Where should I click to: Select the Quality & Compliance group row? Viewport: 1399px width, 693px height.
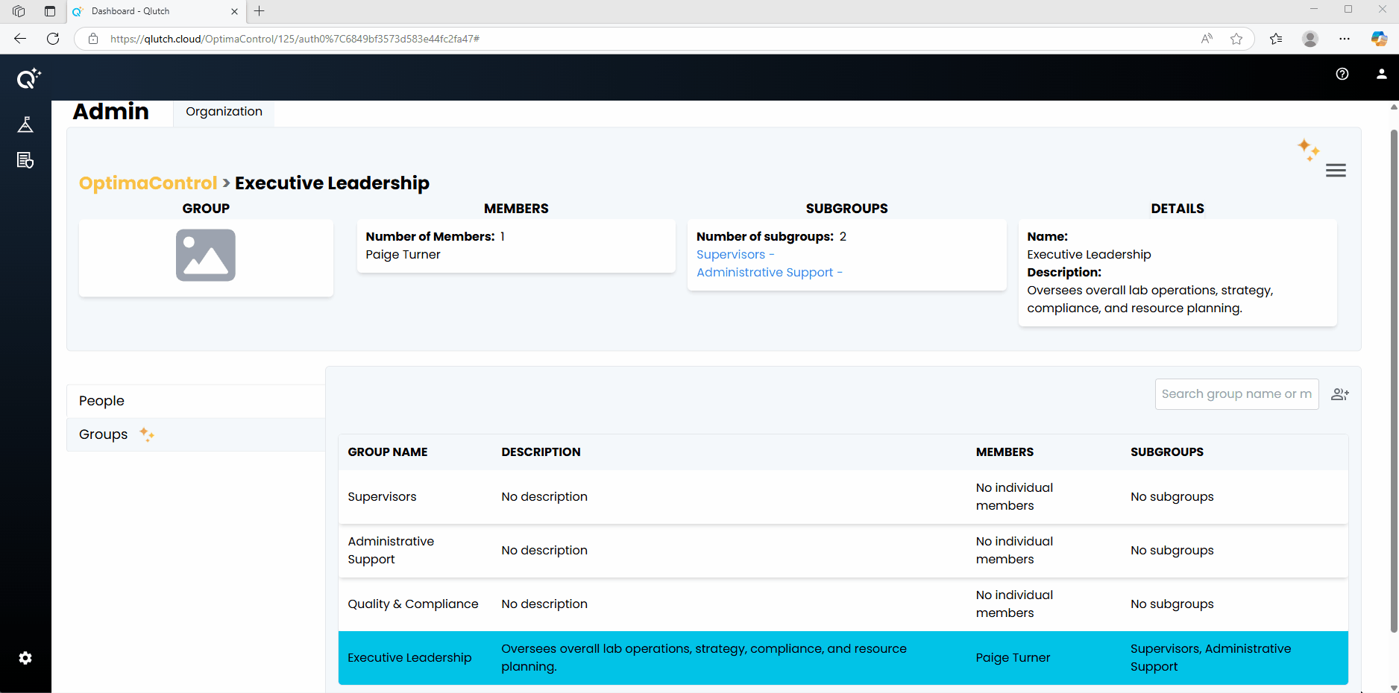[843, 604]
